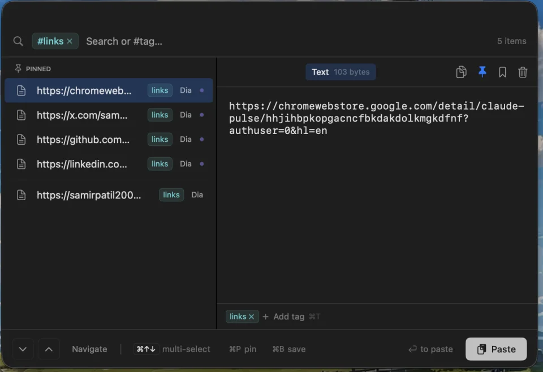The image size is (543, 372).
Task: Copy the clip with the copy icon
Action: [x=462, y=72]
